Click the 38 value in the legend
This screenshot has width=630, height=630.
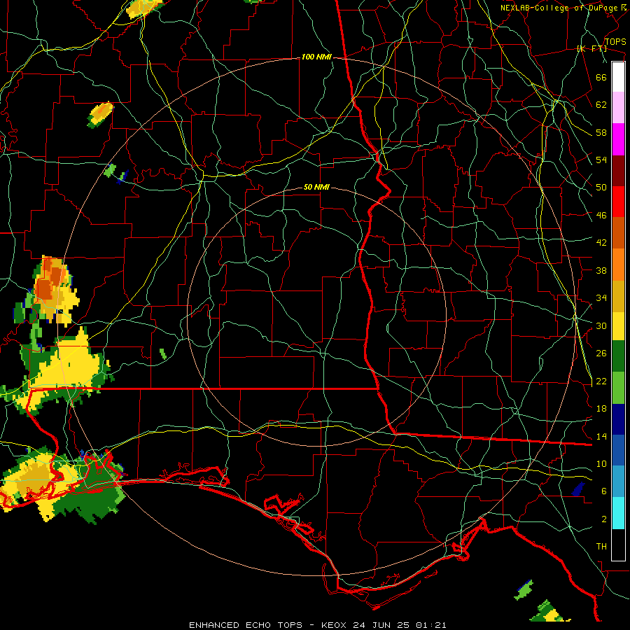coord(601,270)
